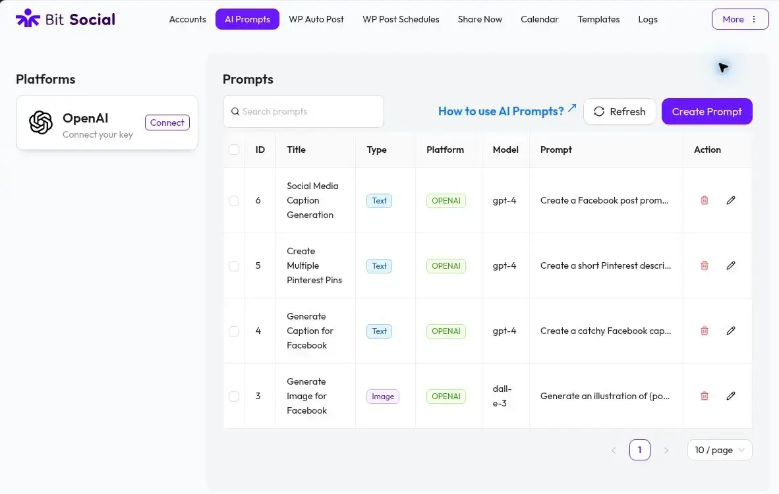
Task: Open the 10 / page size dropdown
Action: coord(720,450)
